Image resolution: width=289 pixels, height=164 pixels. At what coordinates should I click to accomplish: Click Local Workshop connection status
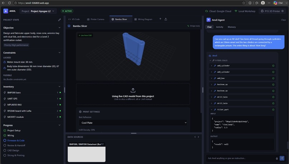(245, 11)
